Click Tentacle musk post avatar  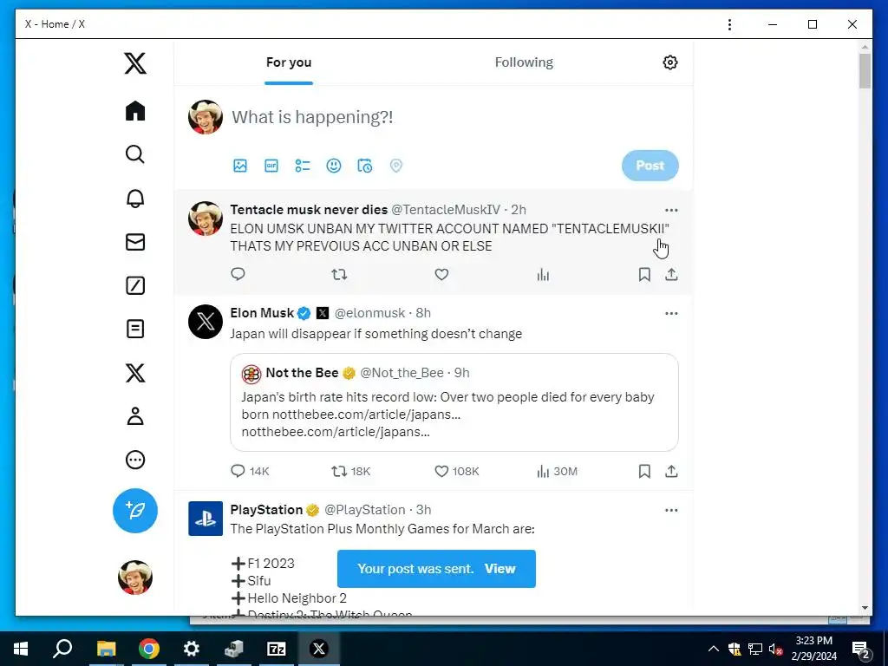(206, 219)
